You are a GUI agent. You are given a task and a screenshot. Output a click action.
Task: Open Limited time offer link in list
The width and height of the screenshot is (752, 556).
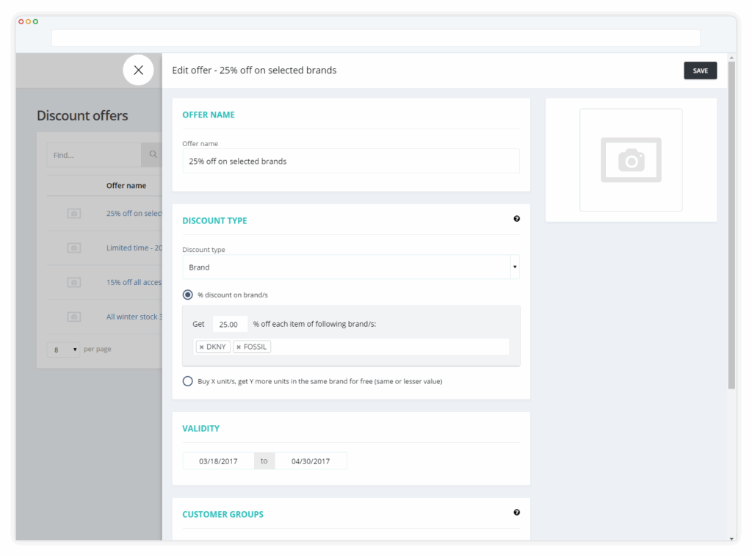click(134, 248)
